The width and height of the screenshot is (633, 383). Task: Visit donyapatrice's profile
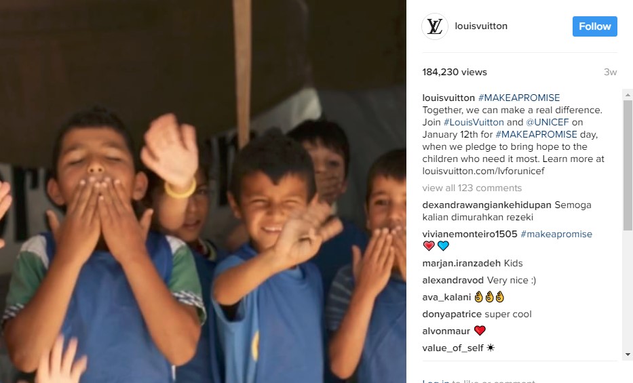(452, 314)
